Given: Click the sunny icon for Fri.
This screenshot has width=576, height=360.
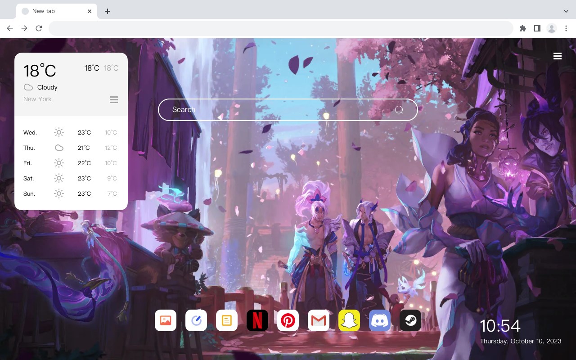Looking at the screenshot, I should point(59,163).
